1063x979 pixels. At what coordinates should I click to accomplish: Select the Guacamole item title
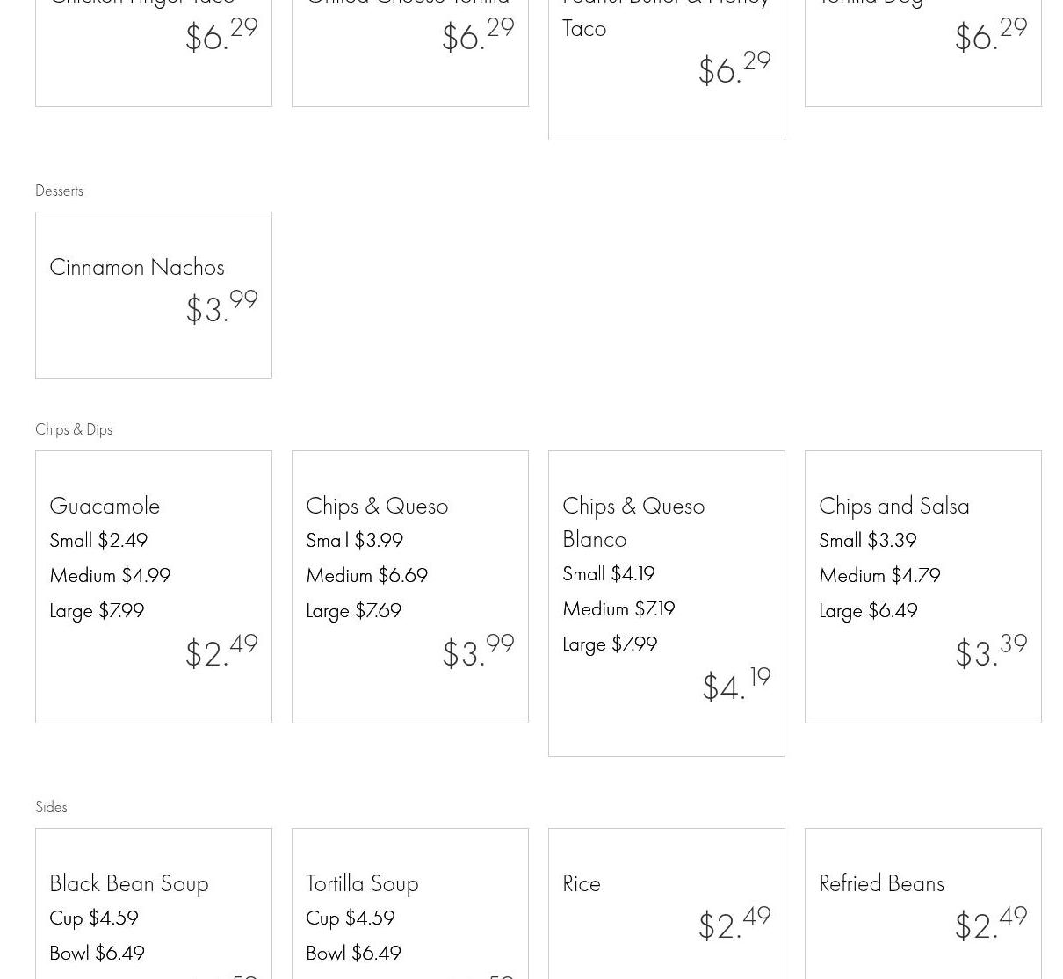pyautogui.click(x=105, y=506)
